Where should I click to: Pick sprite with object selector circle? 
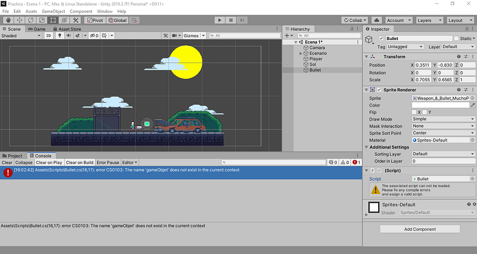(x=472, y=98)
